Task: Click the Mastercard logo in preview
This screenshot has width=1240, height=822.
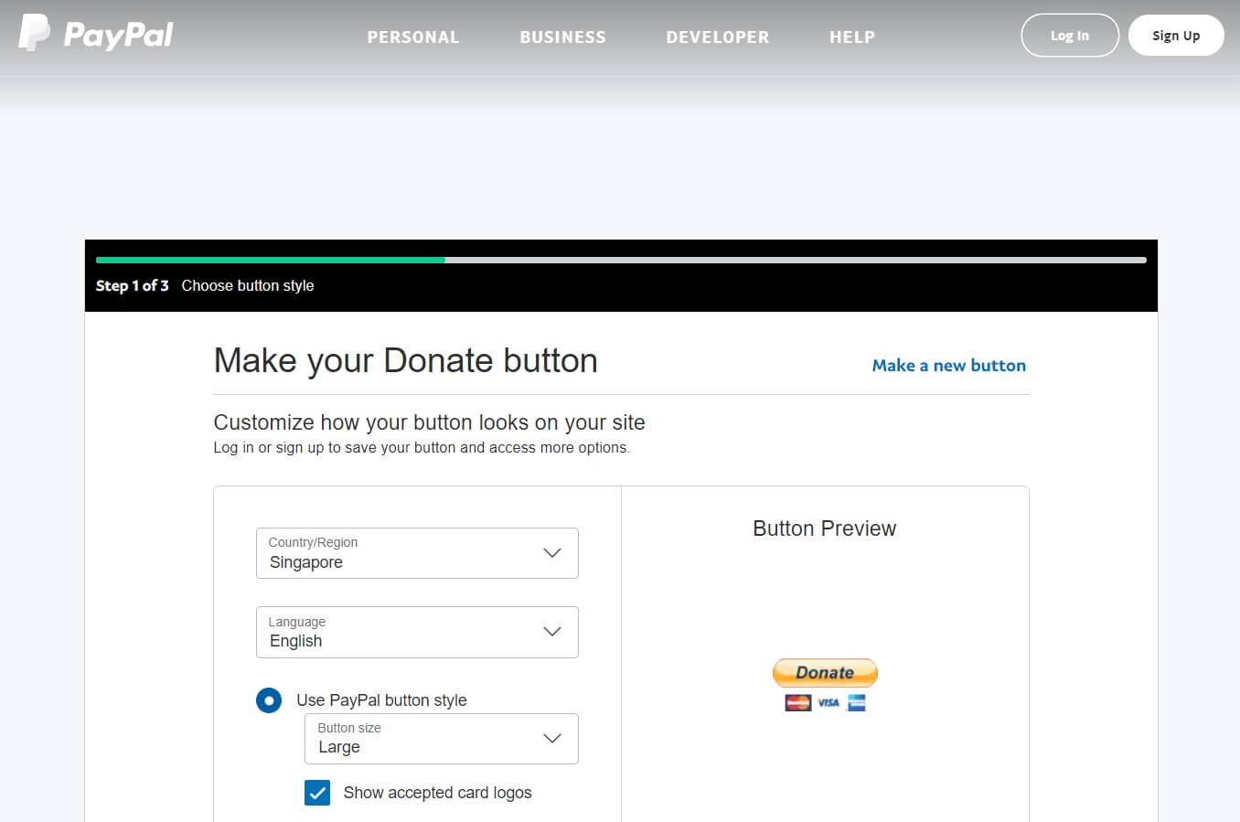Action: pyautogui.click(x=798, y=702)
